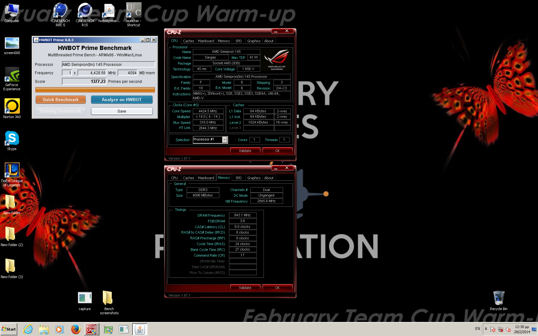This screenshot has height=336, width=538.
Task: Click the Score field showing 1377.23
Action: (84, 81)
